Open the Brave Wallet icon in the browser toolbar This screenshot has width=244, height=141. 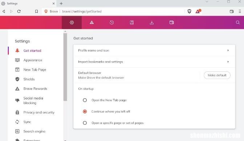pyautogui.click(x=232, y=11)
